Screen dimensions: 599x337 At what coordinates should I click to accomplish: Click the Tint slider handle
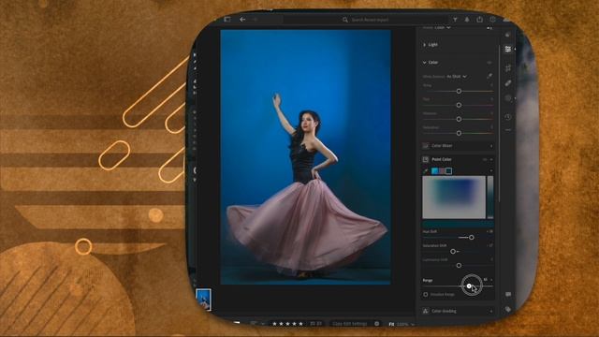pyautogui.click(x=459, y=105)
